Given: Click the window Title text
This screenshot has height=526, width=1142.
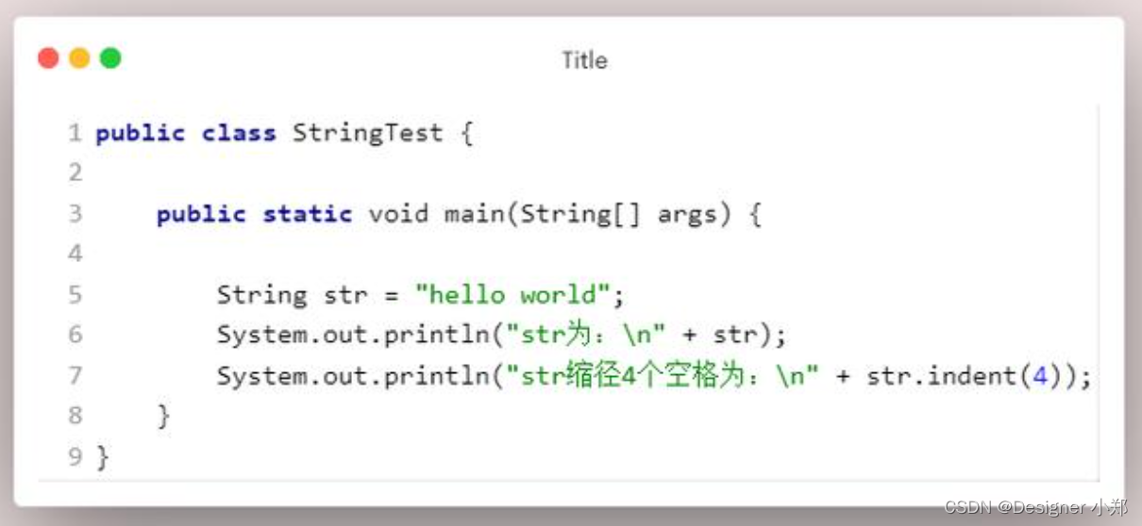Looking at the screenshot, I should coord(584,60).
